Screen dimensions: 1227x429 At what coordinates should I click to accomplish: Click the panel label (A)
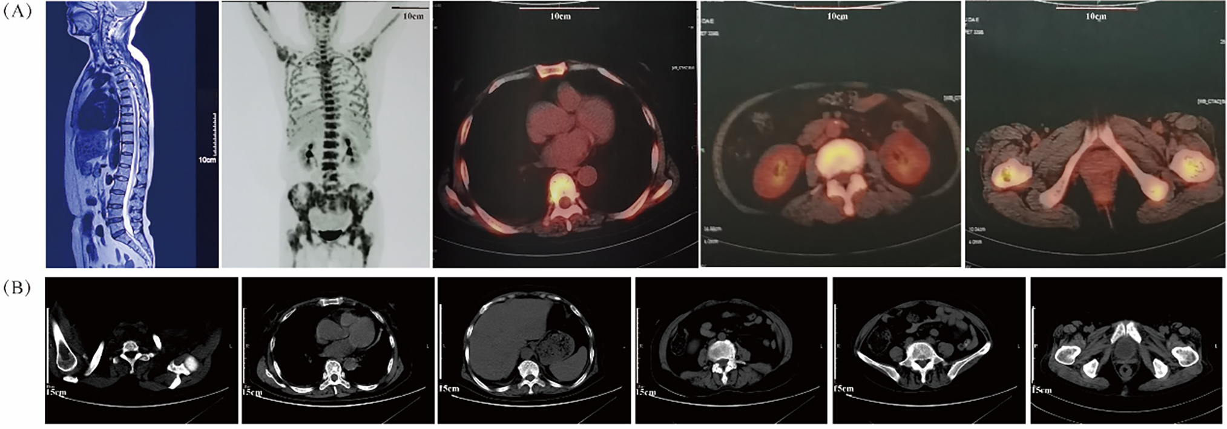pyautogui.click(x=18, y=11)
